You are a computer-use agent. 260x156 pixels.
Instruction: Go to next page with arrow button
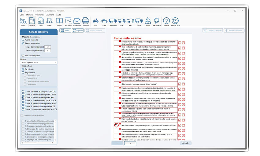pyautogui.click(x=130, y=143)
